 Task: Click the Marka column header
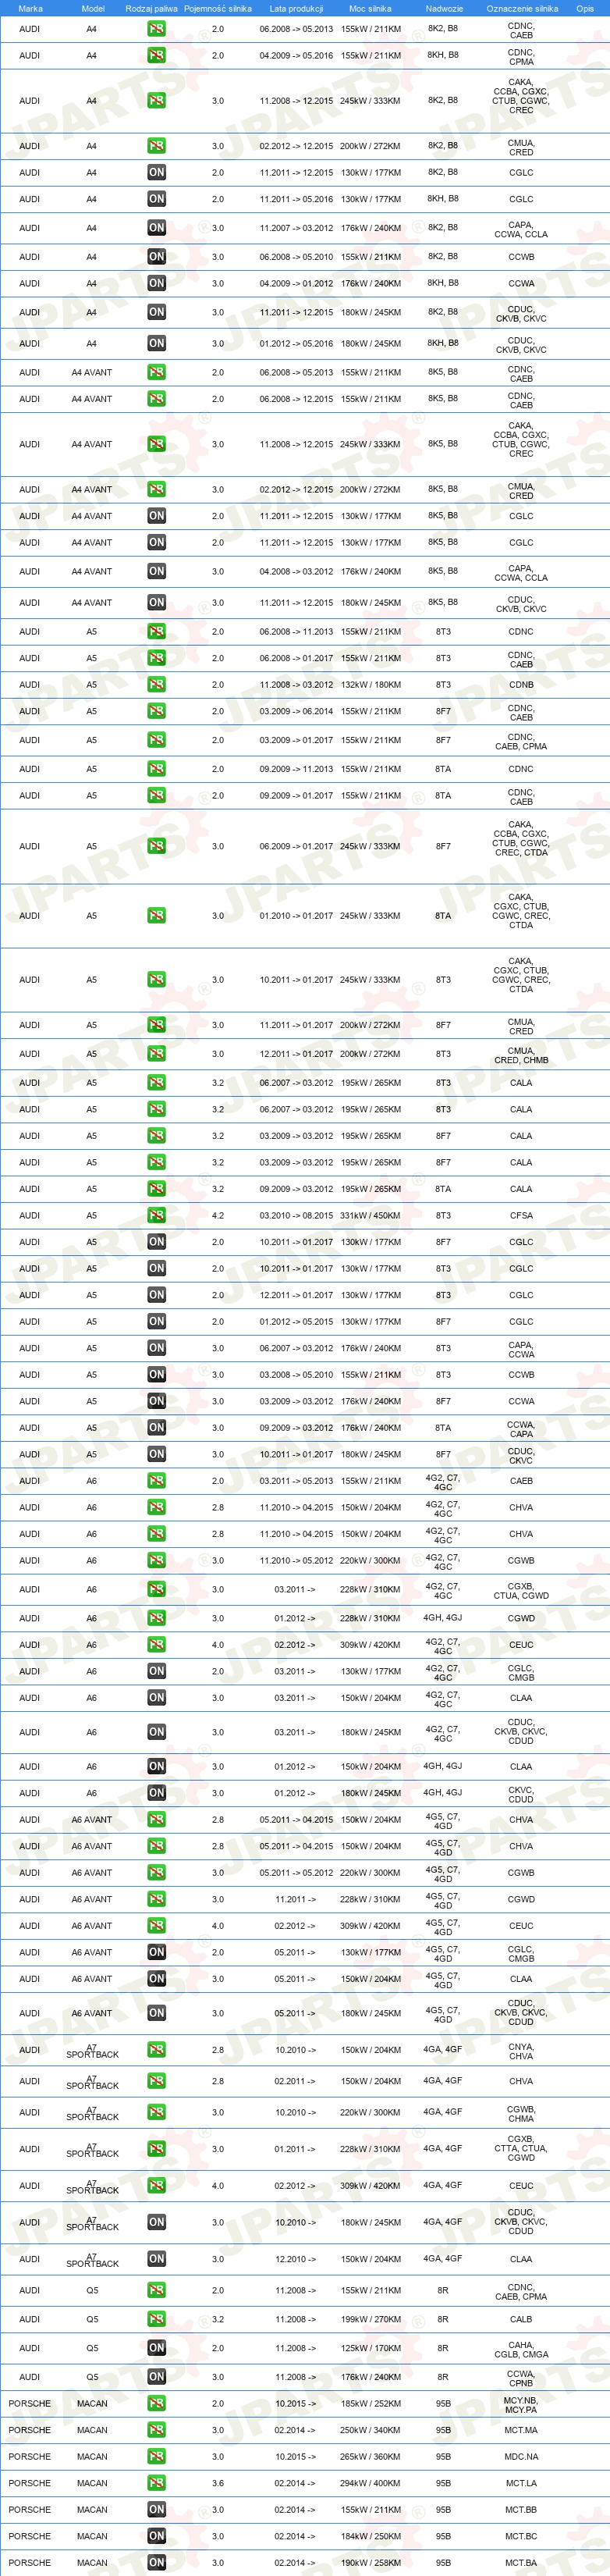(30, 8)
